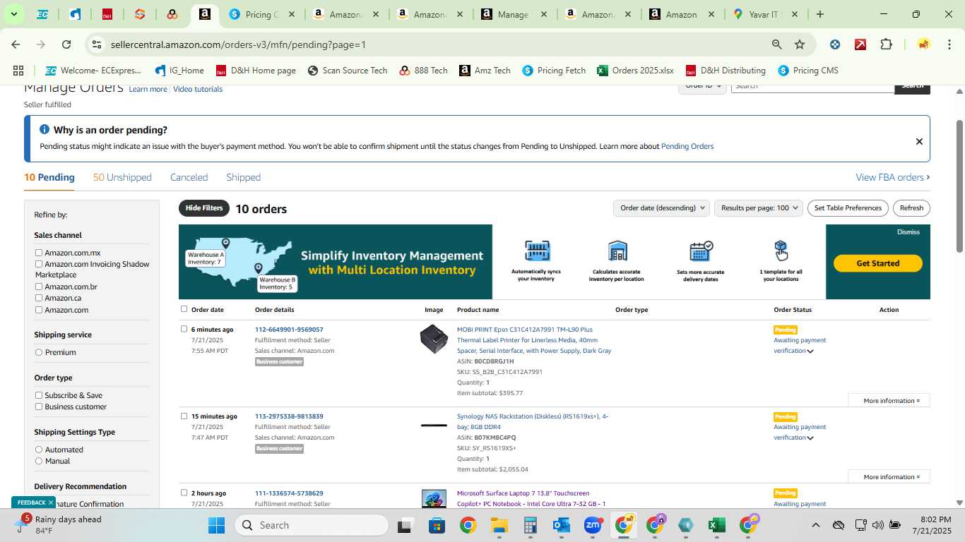
Task: Open the Results per page dropdown
Action: click(759, 208)
